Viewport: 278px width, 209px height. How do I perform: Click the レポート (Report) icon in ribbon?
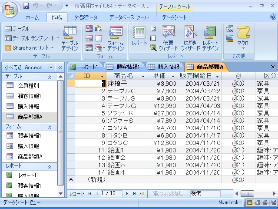139,37
